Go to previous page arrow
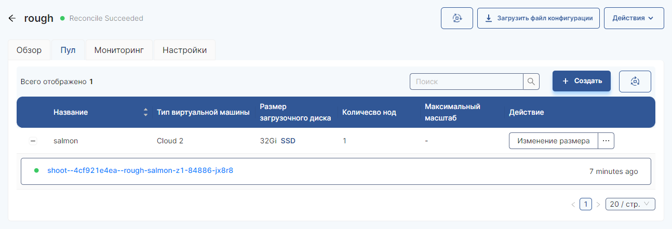This screenshot has width=672, height=229. pyautogui.click(x=573, y=205)
